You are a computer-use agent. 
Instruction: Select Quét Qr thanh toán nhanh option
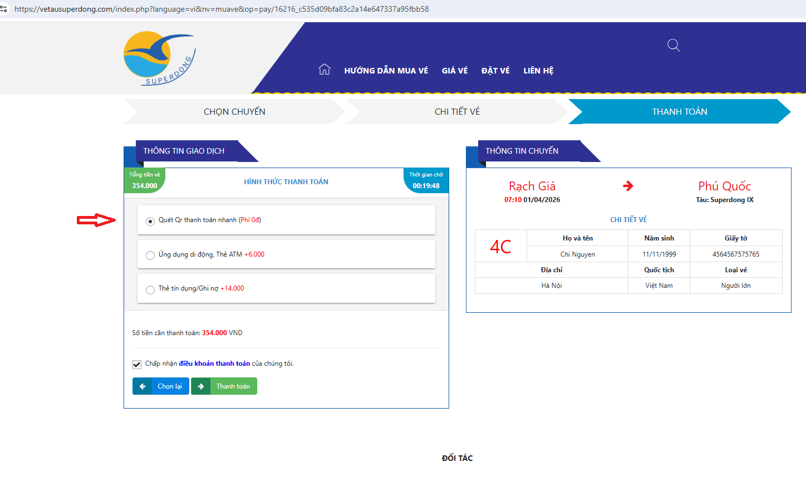150,222
